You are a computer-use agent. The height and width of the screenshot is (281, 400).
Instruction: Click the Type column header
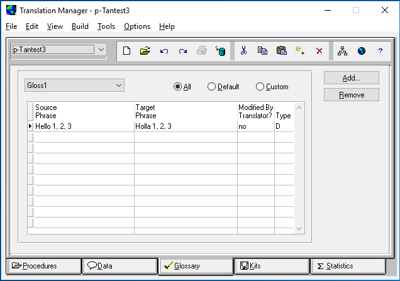[284, 111]
